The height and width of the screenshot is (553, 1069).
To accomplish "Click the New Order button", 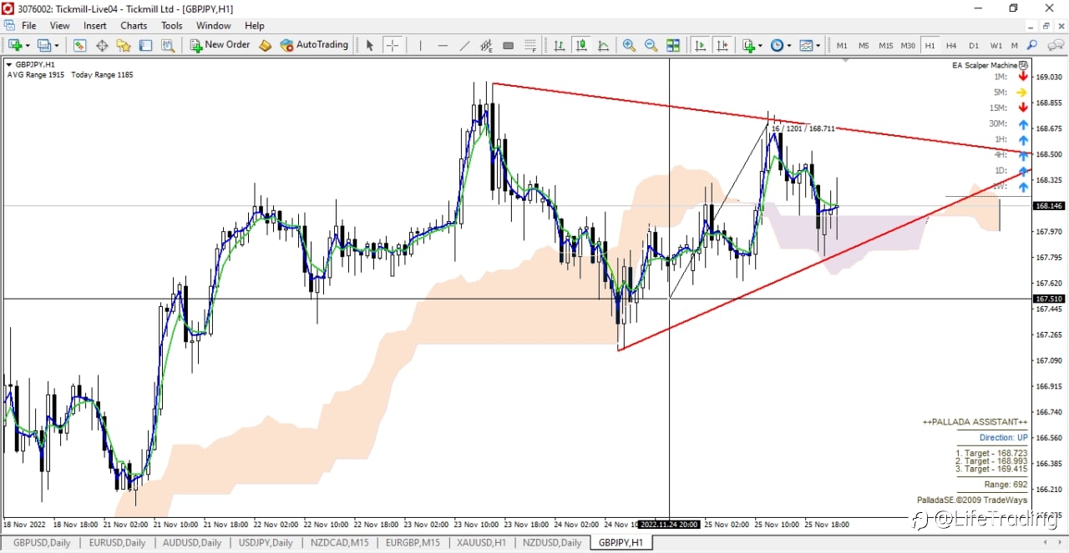I will pyautogui.click(x=220, y=45).
